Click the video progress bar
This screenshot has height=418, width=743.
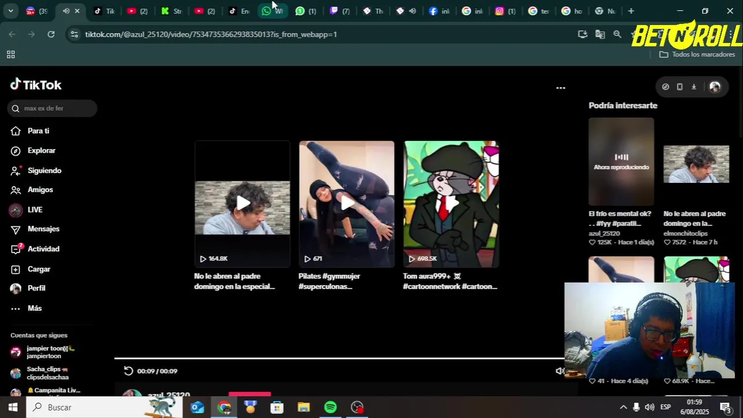click(340, 358)
